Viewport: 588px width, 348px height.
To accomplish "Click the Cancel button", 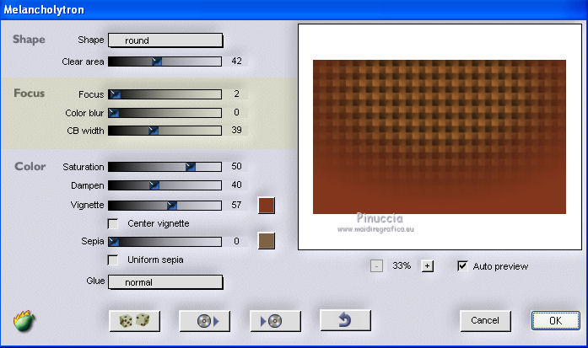I will [485, 321].
